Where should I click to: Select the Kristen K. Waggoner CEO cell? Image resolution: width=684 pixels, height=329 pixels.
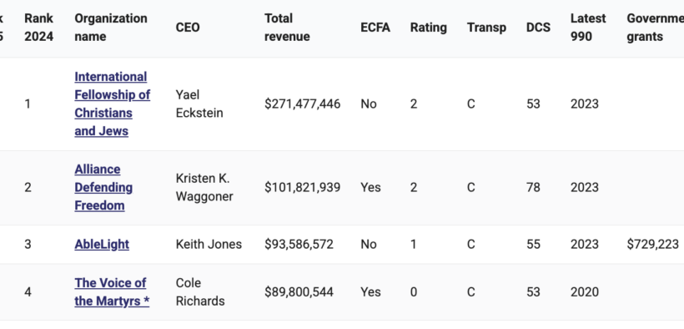click(204, 187)
